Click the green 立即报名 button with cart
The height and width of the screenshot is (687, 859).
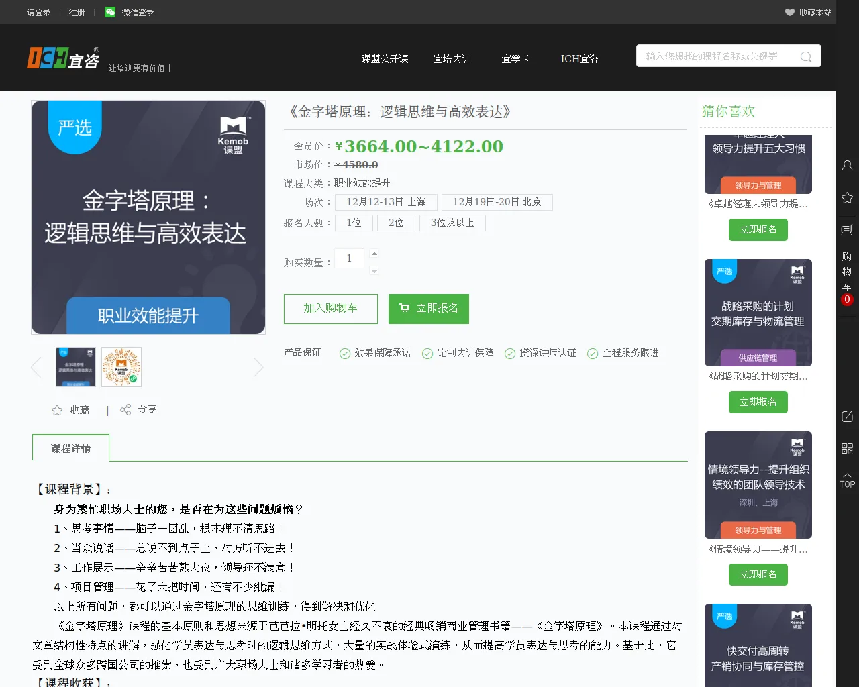click(428, 308)
